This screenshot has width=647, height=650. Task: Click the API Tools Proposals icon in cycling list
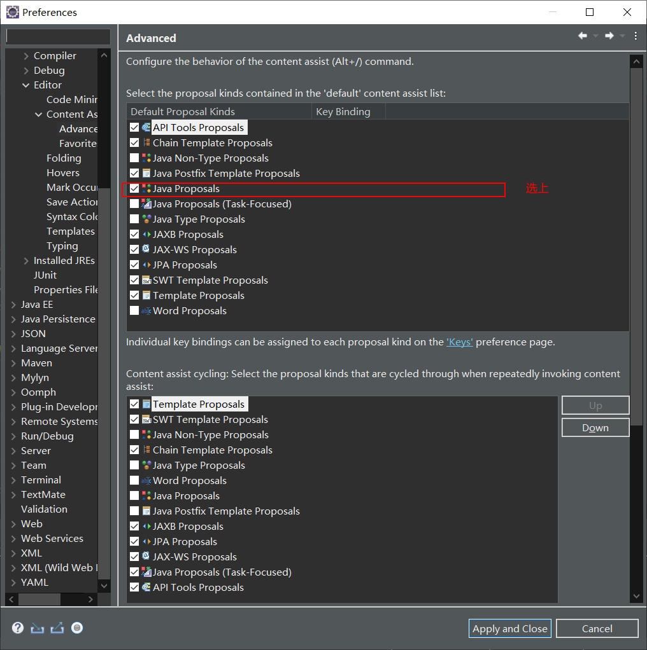[x=146, y=587]
